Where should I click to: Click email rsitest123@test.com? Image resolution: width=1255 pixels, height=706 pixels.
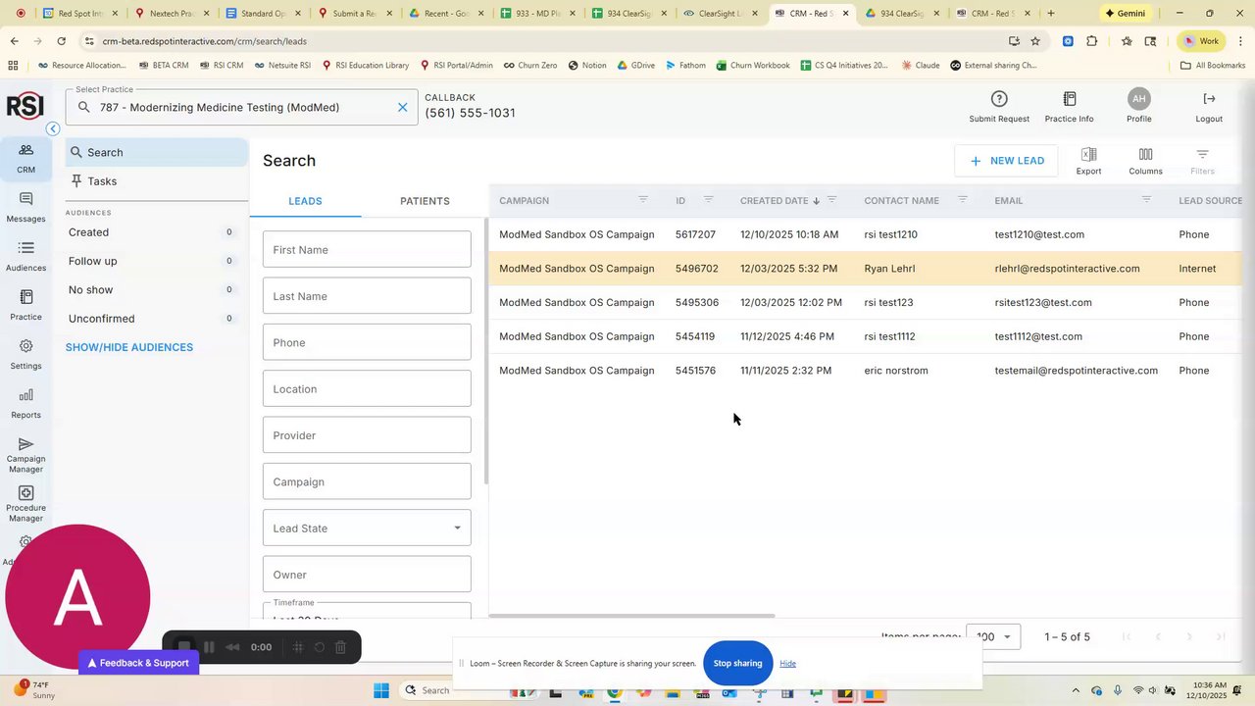[x=1043, y=303]
